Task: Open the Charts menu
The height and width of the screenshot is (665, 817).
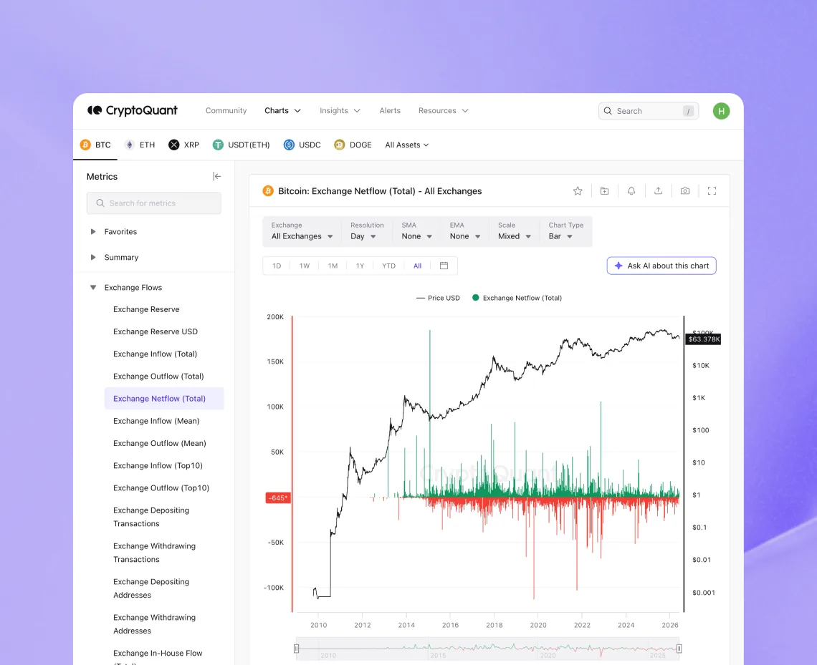Action: [282, 110]
